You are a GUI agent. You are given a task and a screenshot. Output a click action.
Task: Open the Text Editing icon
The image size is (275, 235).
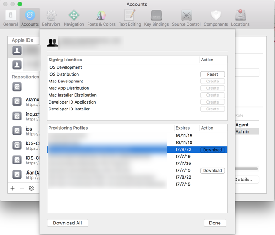(x=130, y=15)
